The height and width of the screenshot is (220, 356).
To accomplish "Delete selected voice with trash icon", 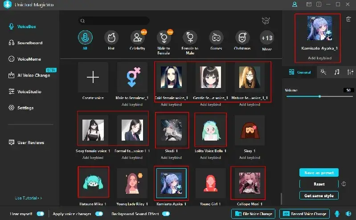I will [348, 19].
